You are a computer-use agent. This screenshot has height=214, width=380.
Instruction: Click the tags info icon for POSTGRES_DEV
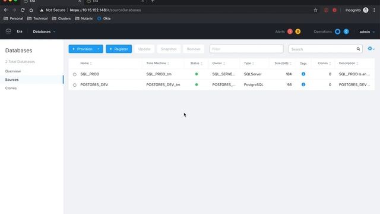coord(303,84)
